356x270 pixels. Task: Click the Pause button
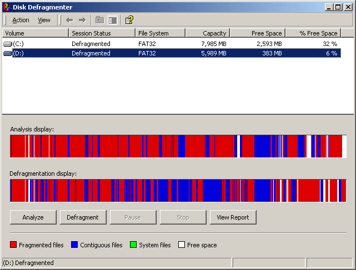[133, 217]
